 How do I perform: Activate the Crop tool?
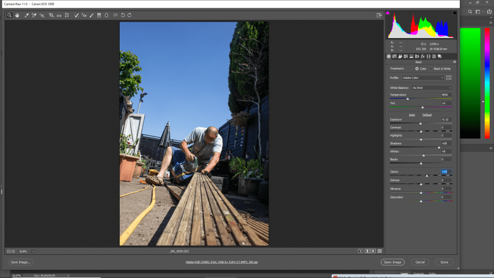pos(51,15)
